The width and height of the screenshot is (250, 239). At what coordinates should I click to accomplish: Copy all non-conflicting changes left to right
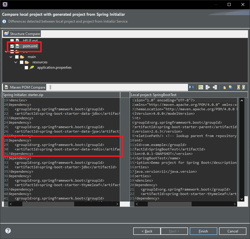tap(201, 87)
